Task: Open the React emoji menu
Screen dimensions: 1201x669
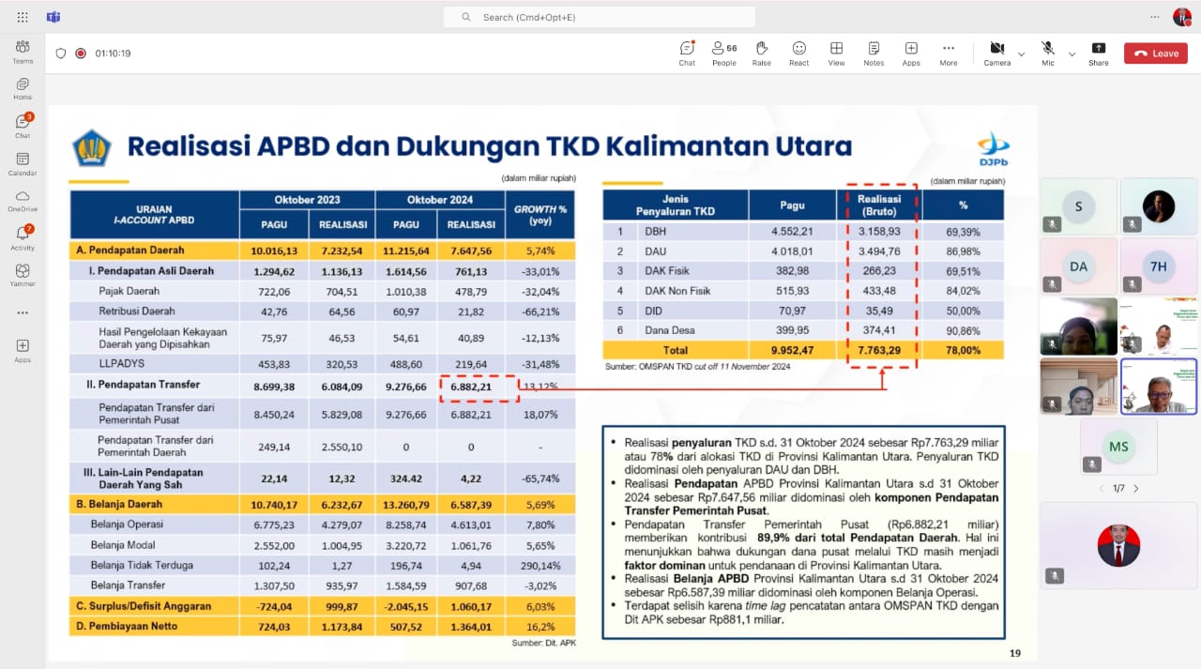Action: pyautogui.click(x=798, y=53)
